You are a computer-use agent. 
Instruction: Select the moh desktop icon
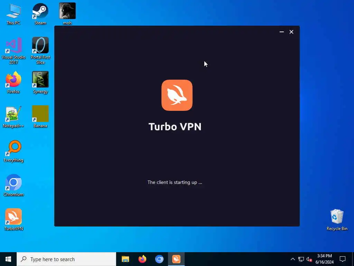pos(67,14)
